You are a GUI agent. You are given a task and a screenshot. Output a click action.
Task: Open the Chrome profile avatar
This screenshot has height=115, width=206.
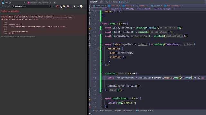click(81, 6)
